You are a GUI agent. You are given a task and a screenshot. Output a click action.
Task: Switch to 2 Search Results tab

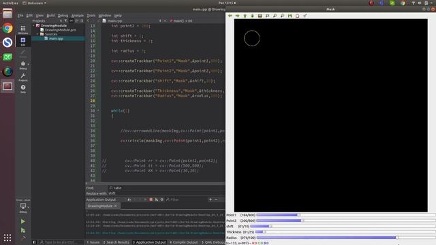pos(116,242)
